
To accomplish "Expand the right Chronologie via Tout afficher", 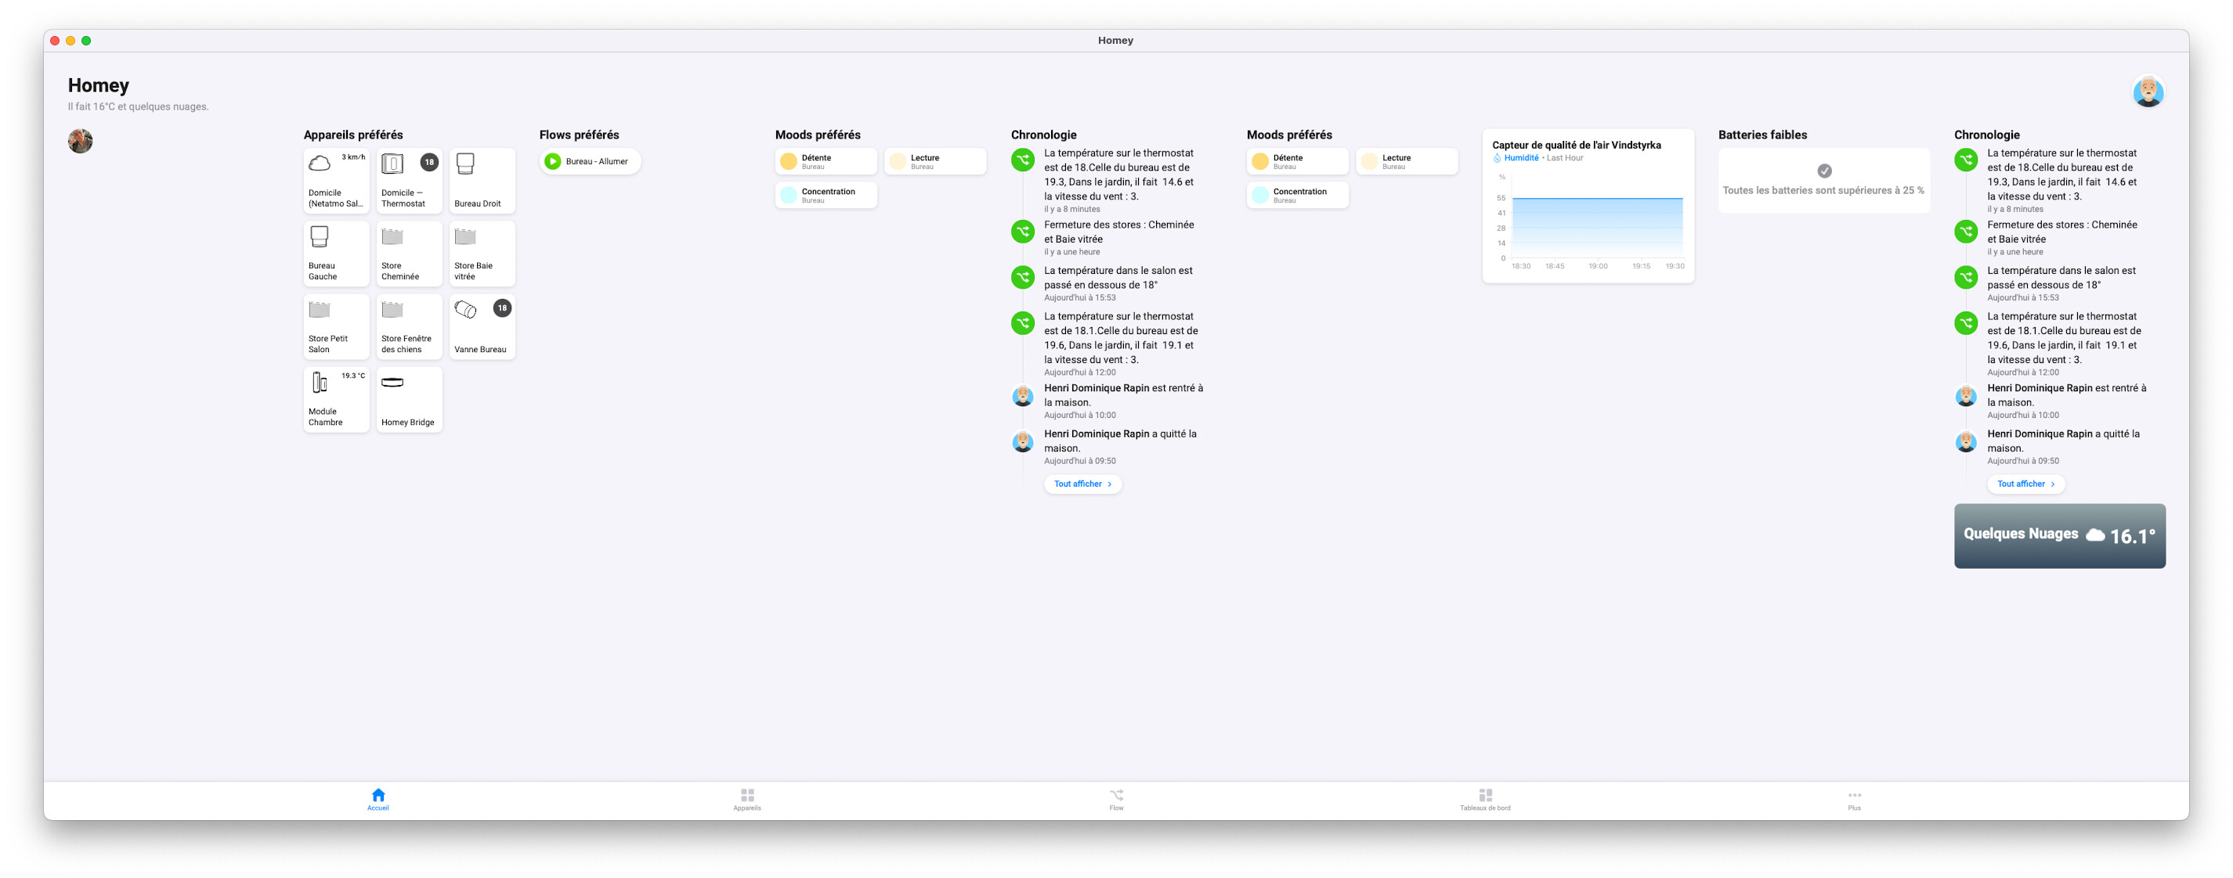I will 2025,484.
